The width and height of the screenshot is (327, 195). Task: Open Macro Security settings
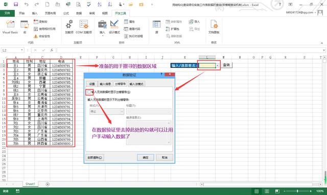[x=42, y=36]
